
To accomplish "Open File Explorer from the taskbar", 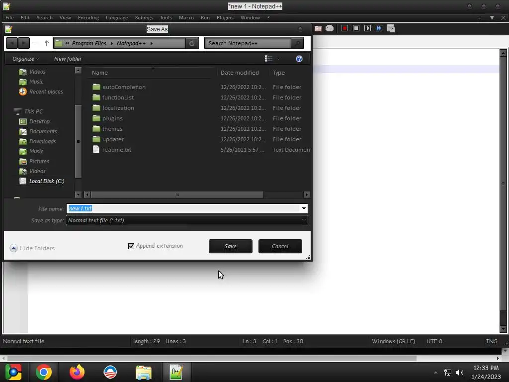I will (144, 372).
